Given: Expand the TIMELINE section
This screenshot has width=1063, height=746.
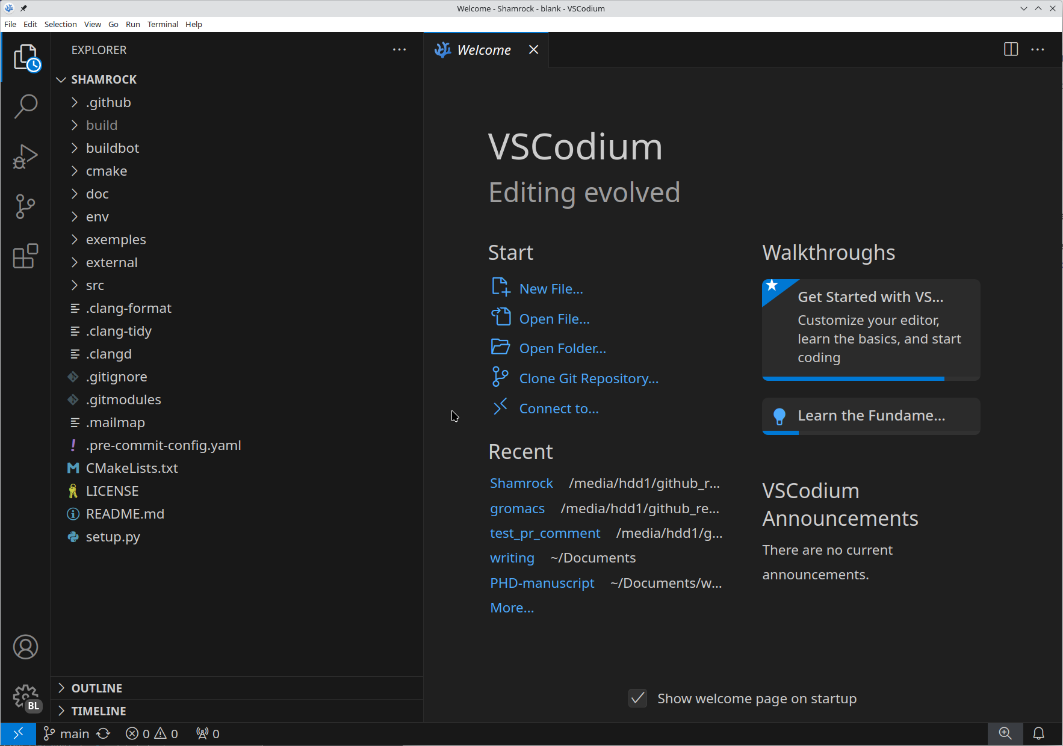Looking at the screenshot, I should pyautogui.click(x=237, y=711).
